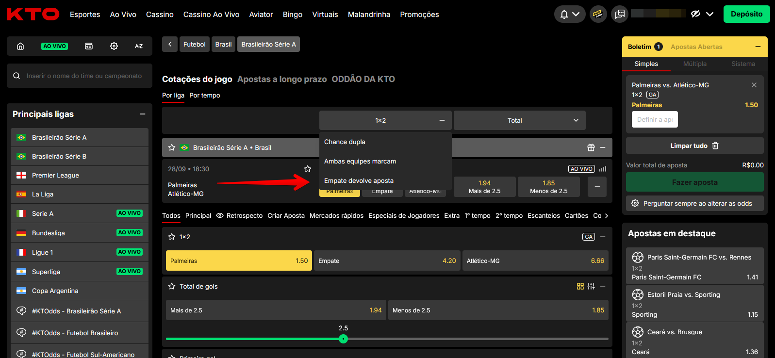This screenshot has width=775, height=358.
Task: Collapse the match row minus button
Action: click(597, 187)
